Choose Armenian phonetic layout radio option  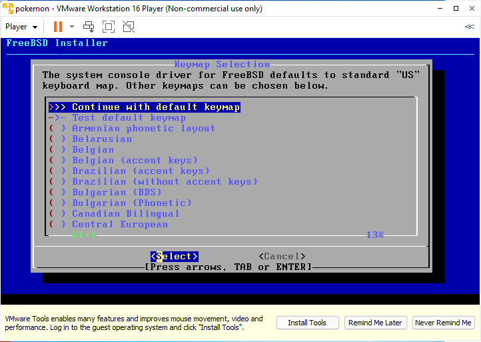pos(132,128)
